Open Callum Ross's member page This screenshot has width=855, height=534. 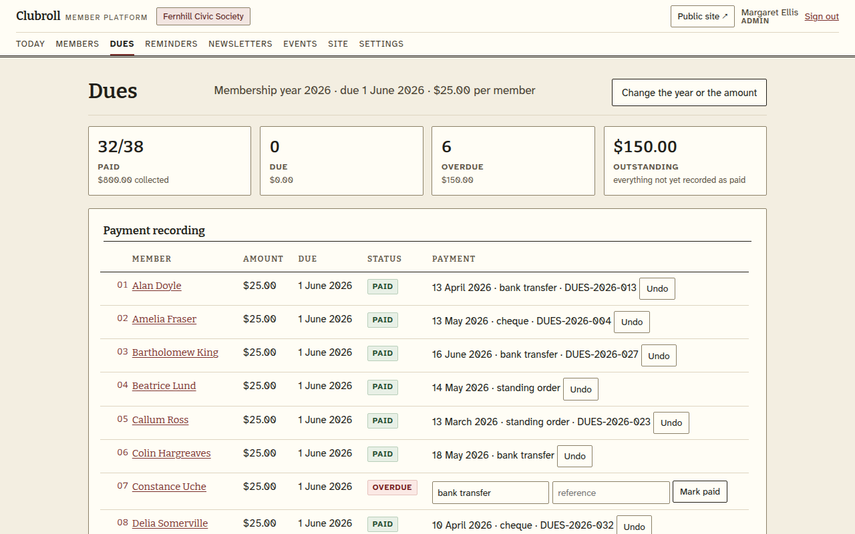coord(160,420)
